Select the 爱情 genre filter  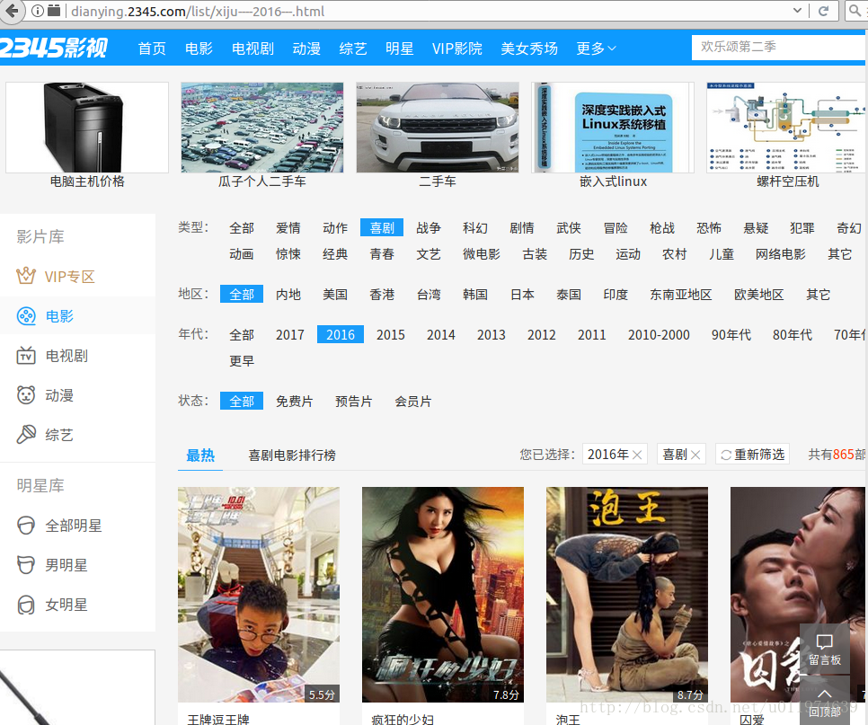click(x=288, y=228)
